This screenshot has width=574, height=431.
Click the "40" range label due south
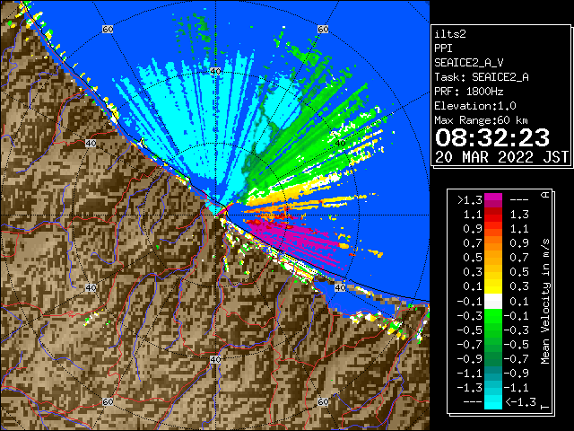pos(215,359)
